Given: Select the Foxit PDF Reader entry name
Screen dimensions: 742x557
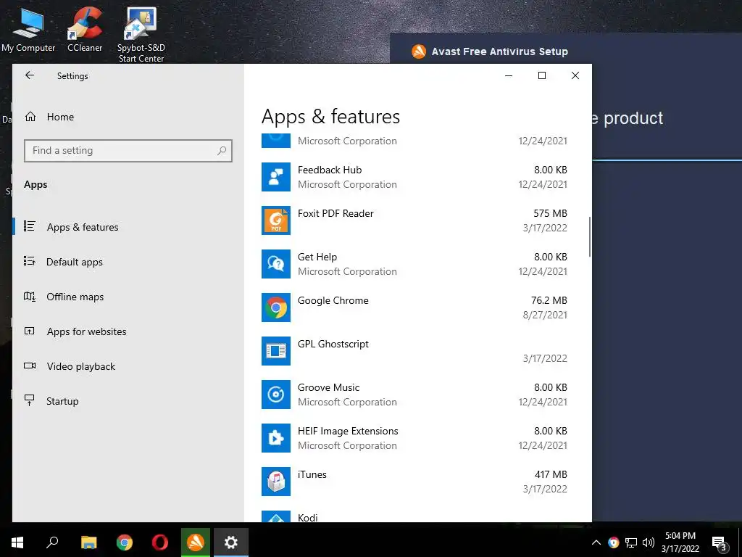Looking at the screenshot, I should pyautogui.click(x=335, y=214).
